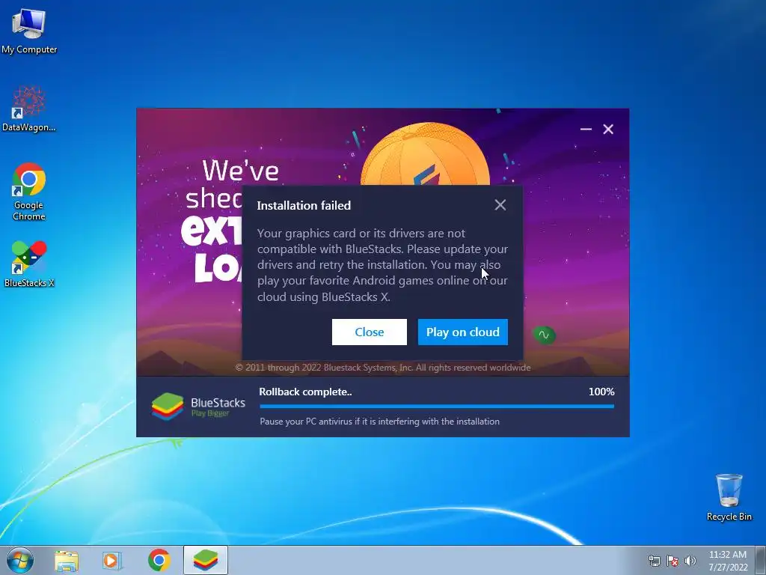766x575 pixels.
Task: Click the 'Rollback complete..' status text
Action: click(305, 392)
